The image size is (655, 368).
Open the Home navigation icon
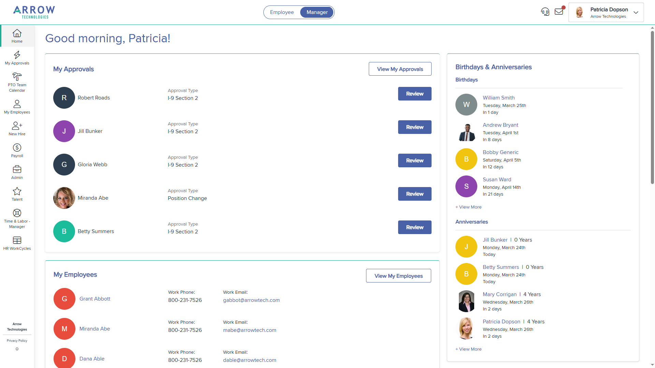17,35
